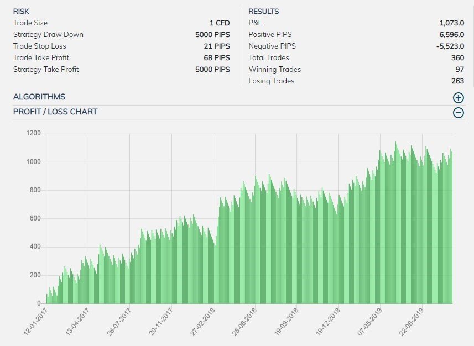This screenshot has height=346, width=474.
Task: Click the PROFIT / LOSS CHART header
Action: click(55, 112)
